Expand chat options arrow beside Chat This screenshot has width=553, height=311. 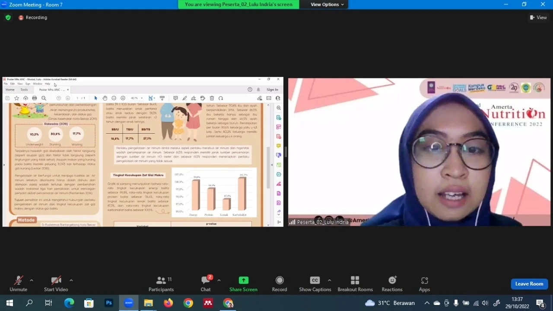pyautogui.click(x=219, y=280)
